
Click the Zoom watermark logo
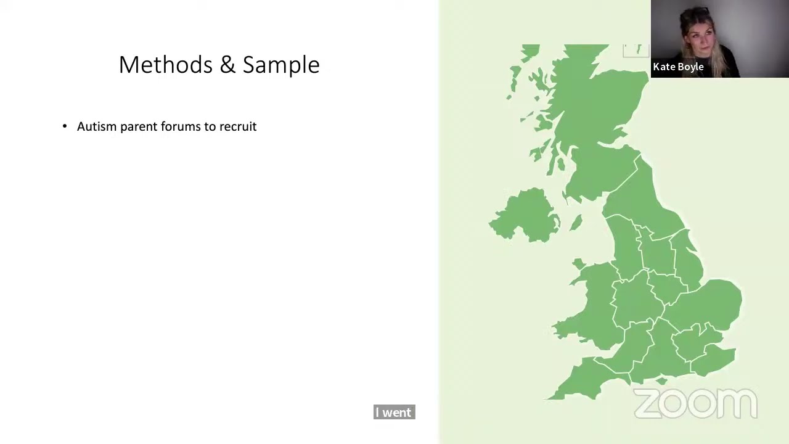(695, 404)
